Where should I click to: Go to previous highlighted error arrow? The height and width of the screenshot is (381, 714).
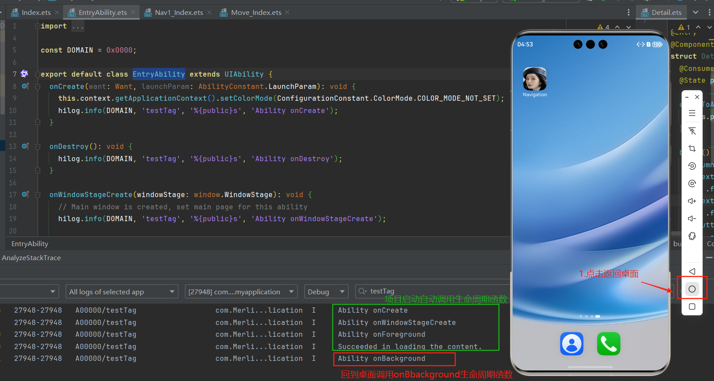point(617,27)
